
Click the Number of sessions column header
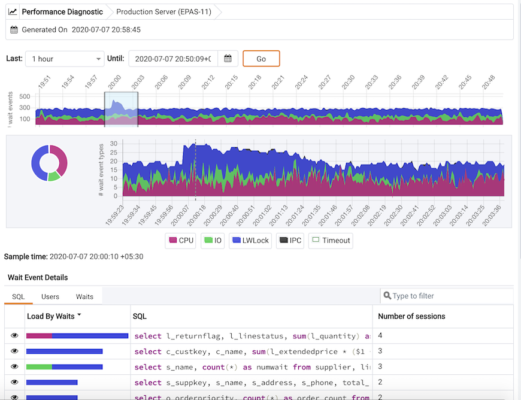click(411, 316)
